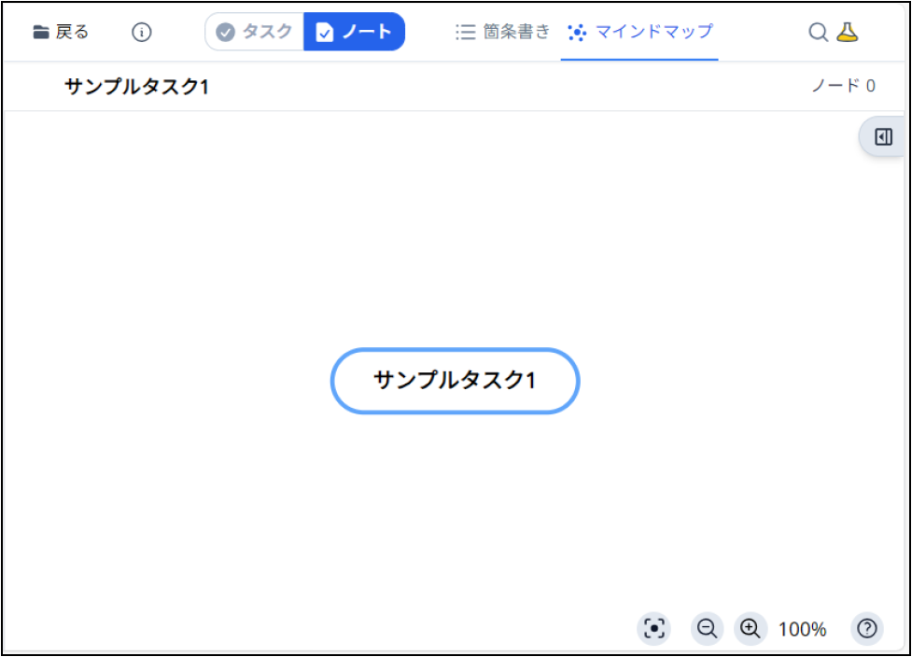Reset zoom via the 100% label
Viewport: 912px width, 657px height.
tap(802, 629)
